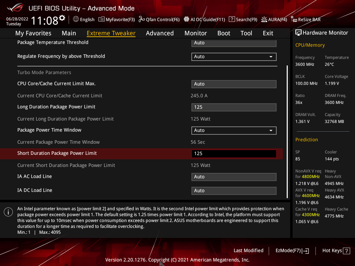Image resolution: width=355 pixels, height=266 pixels.
Task: Open AURA(F4) lighting icon
Action: (x=264, y=19)
